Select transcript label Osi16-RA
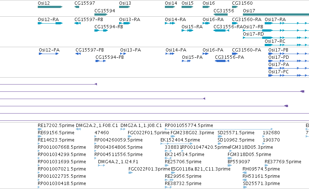 click(x=213, y=20)
